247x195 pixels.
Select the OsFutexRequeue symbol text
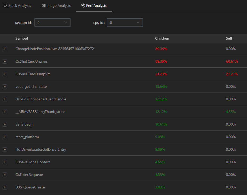(29, 175)
